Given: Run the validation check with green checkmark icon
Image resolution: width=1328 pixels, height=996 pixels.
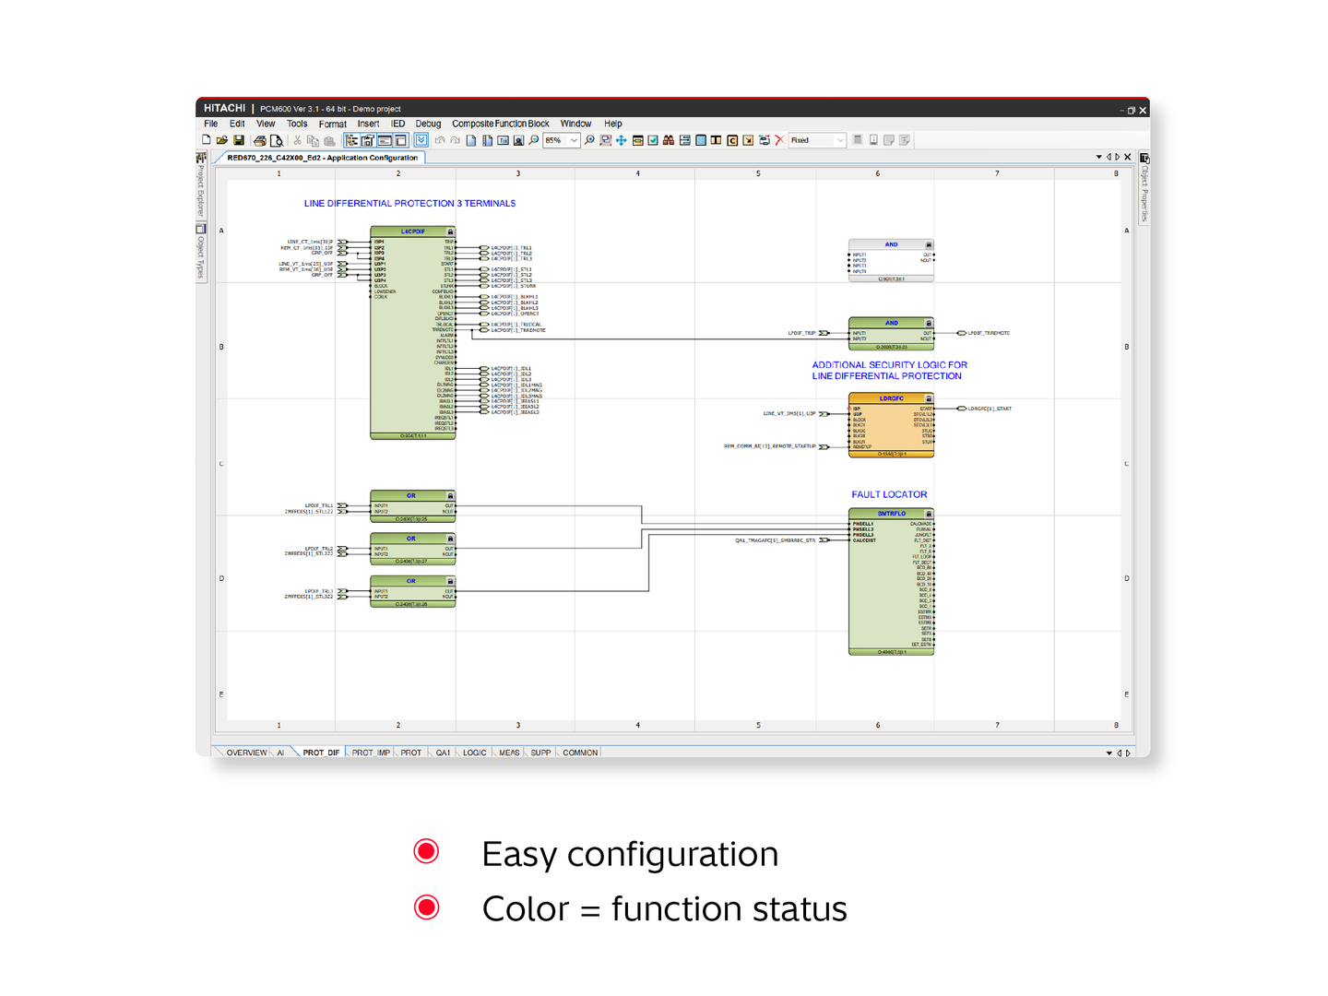Looking at the screenshot, I should click(x=653, y=140).
